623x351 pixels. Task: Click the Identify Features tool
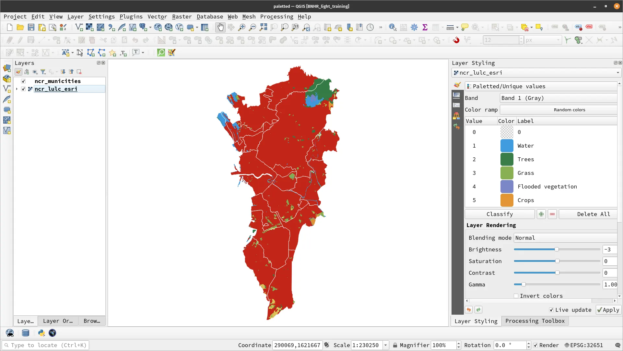click(393, 27)
